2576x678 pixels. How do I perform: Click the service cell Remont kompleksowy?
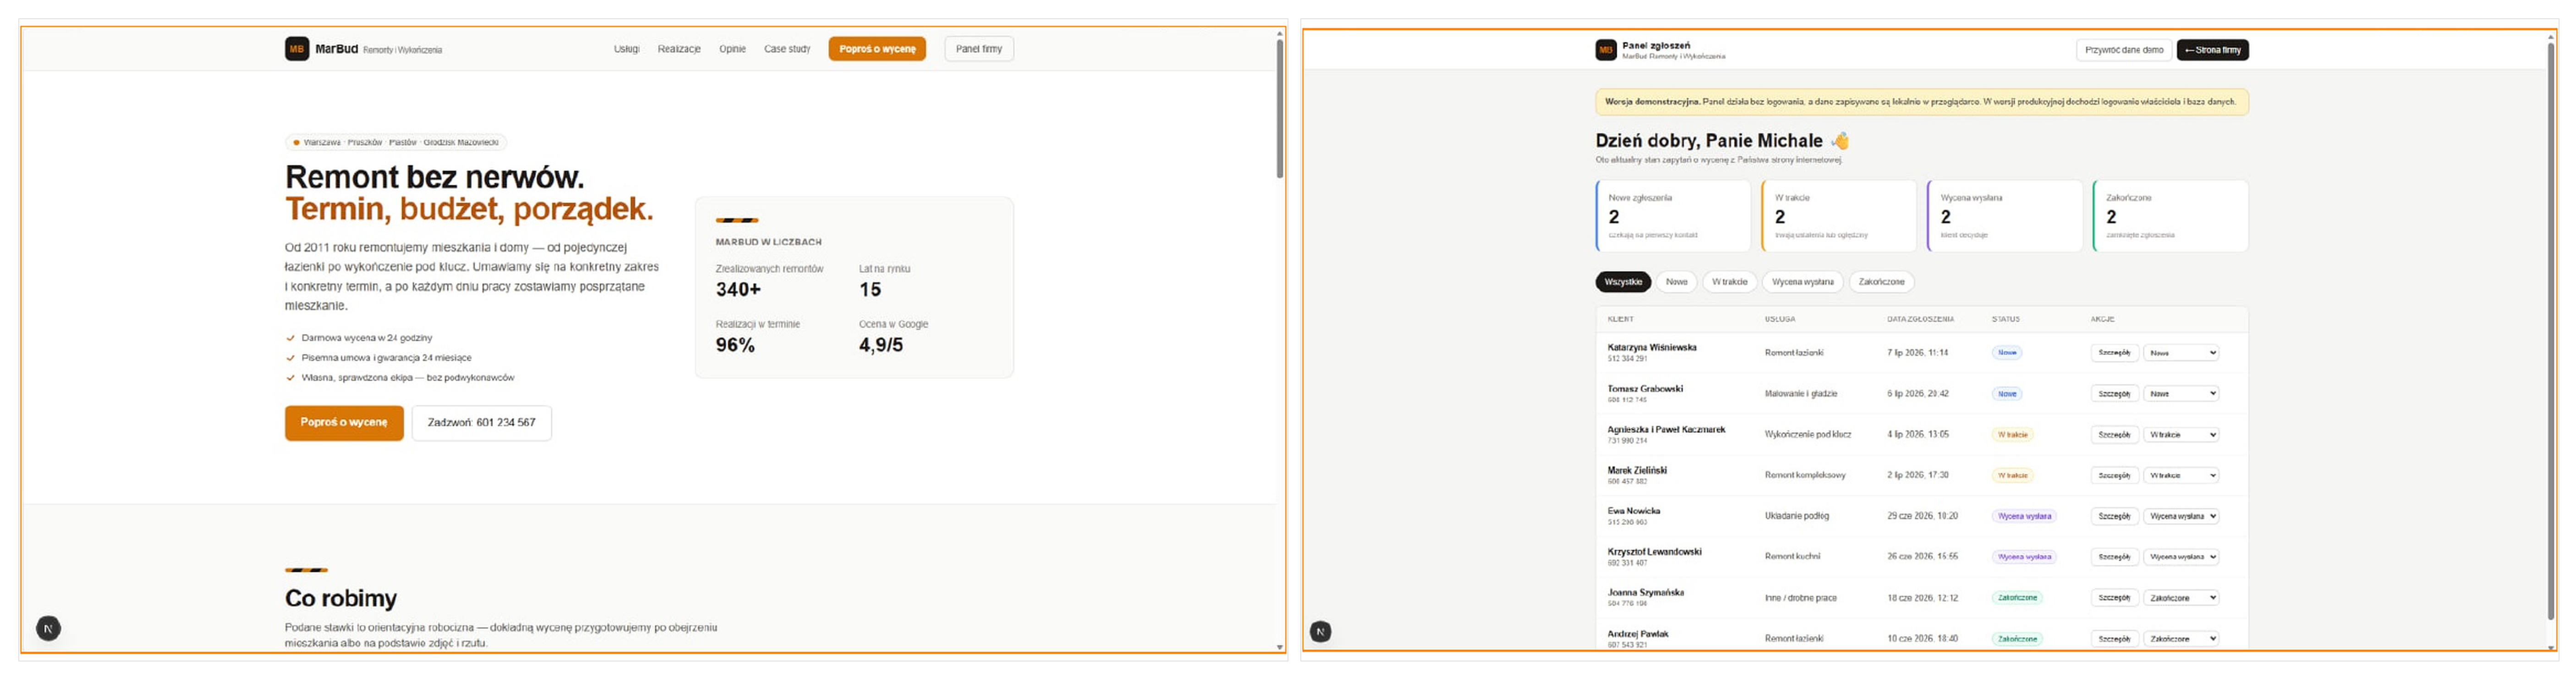[1805, 476]
